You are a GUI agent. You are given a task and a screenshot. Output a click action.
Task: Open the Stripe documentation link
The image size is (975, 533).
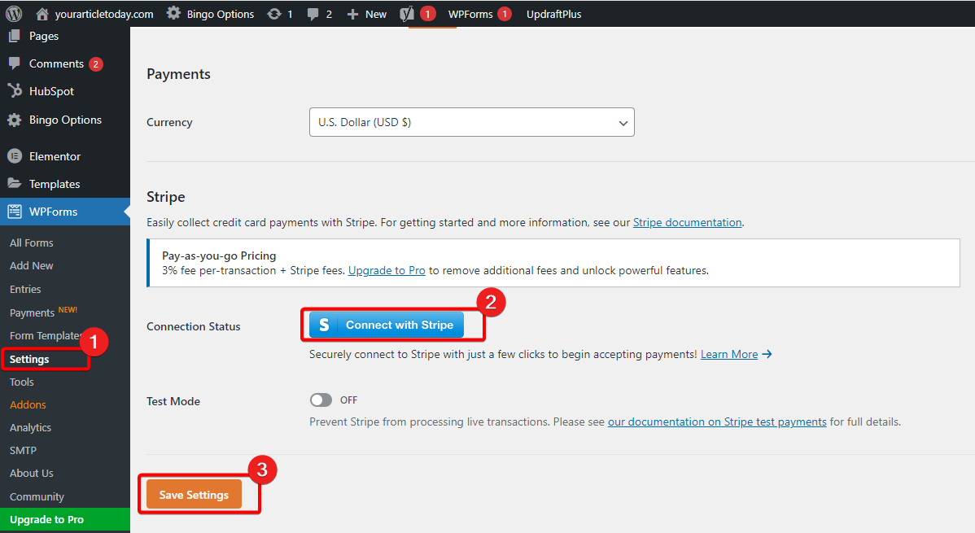(x=687, y=222)
